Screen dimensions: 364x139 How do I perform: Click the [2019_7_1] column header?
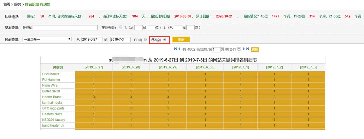(240, 68)
